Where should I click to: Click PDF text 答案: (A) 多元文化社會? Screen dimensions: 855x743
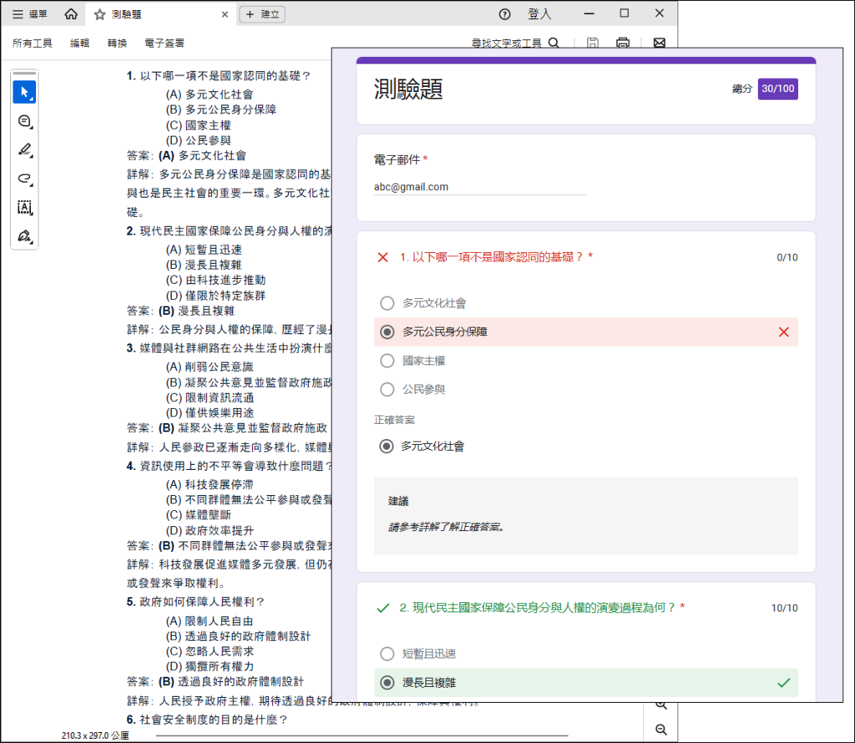[x=186, y=156]
